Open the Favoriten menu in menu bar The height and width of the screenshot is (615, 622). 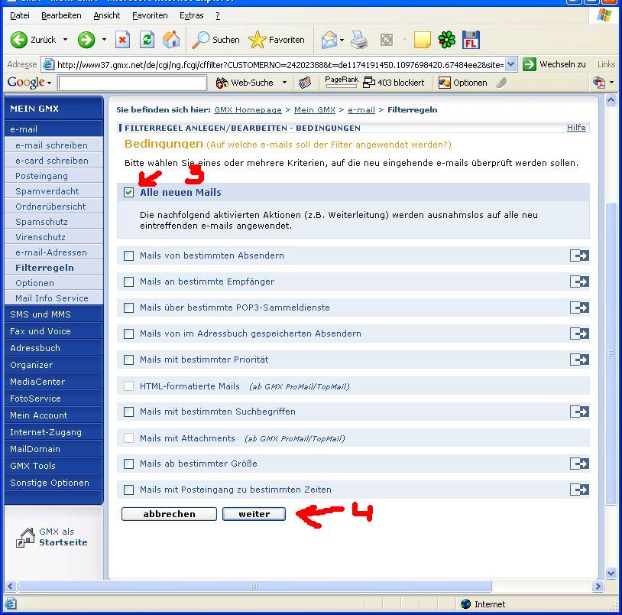point(150,15)
